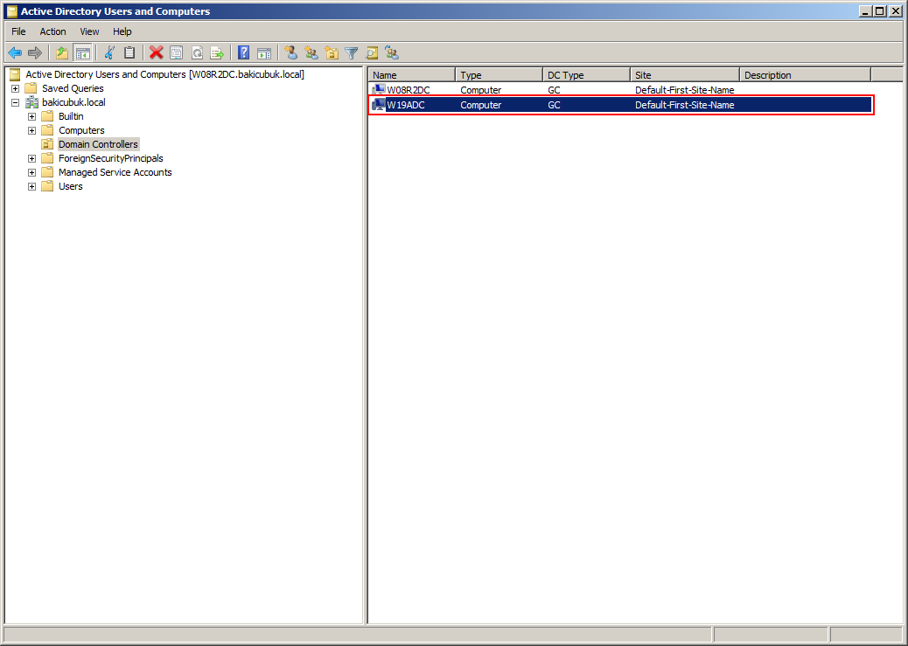Toggle Show/Hide Action Pane icon
The width and height of the screenshot is (908, 646).
[x=264, y=53]
